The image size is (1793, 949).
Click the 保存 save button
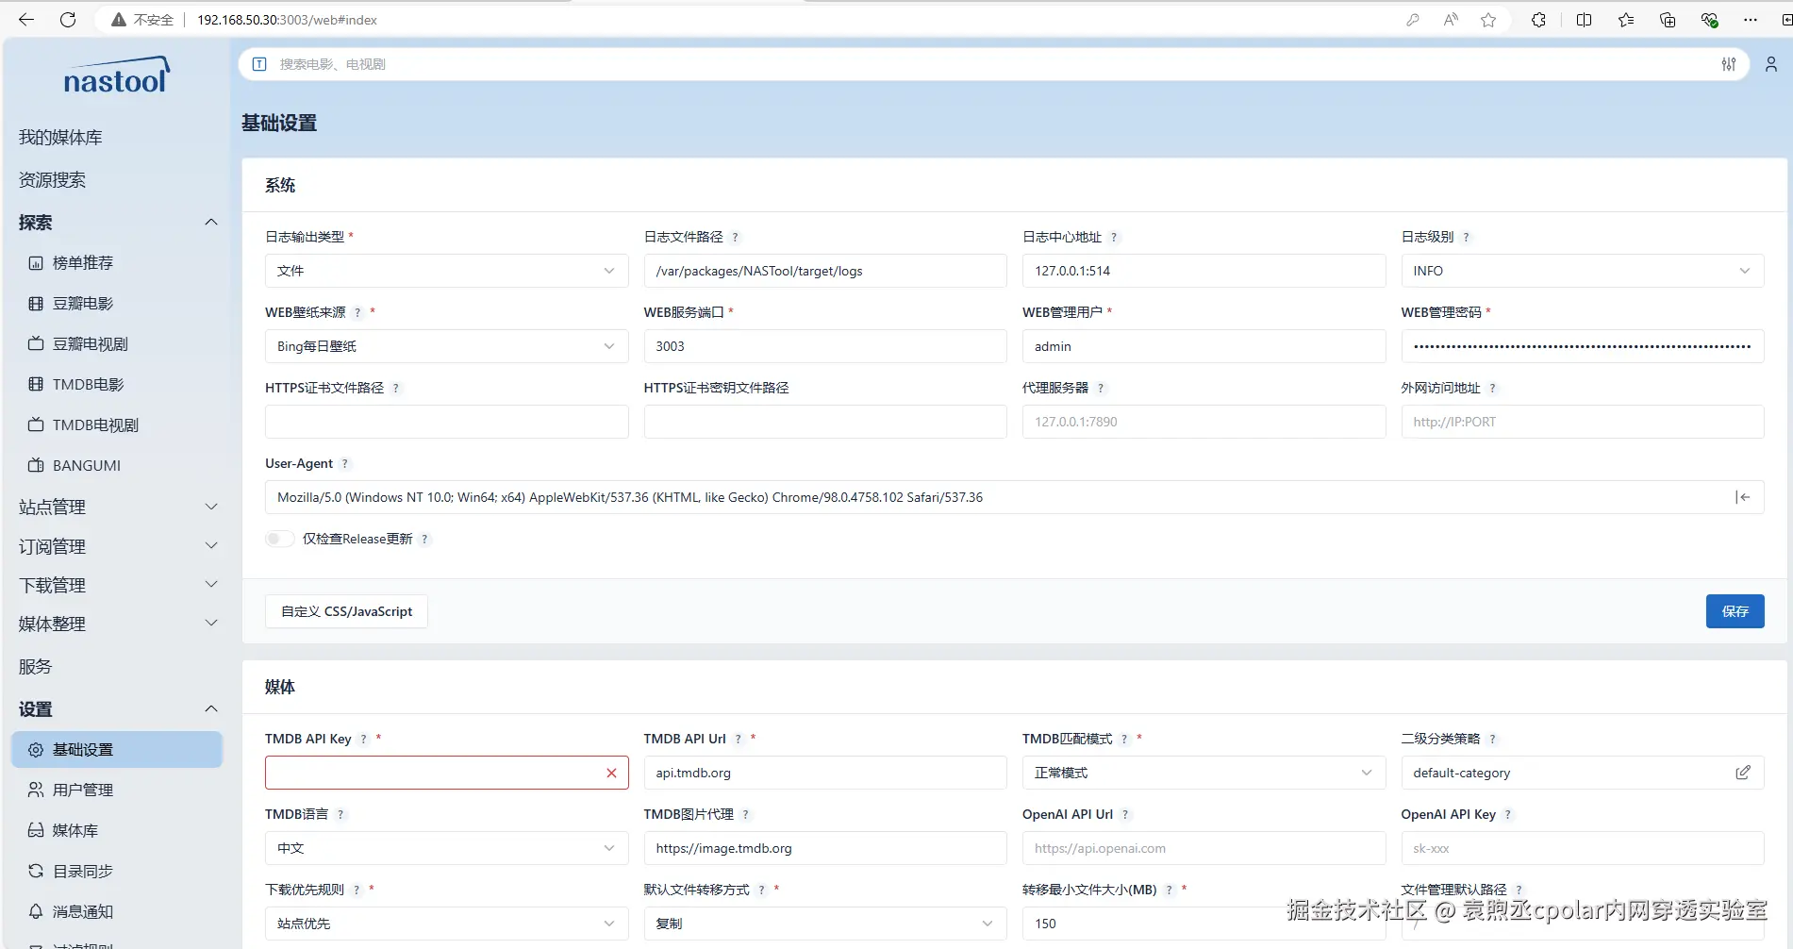pyautogui.click(x=1735, y=611)
